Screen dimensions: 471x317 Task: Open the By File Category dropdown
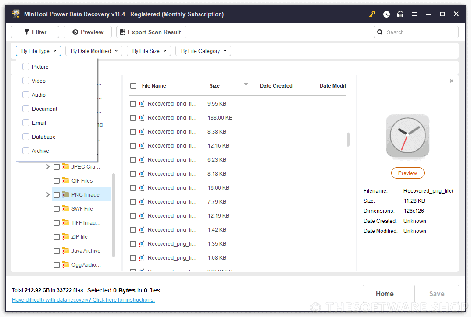click(x=203, y=51)
